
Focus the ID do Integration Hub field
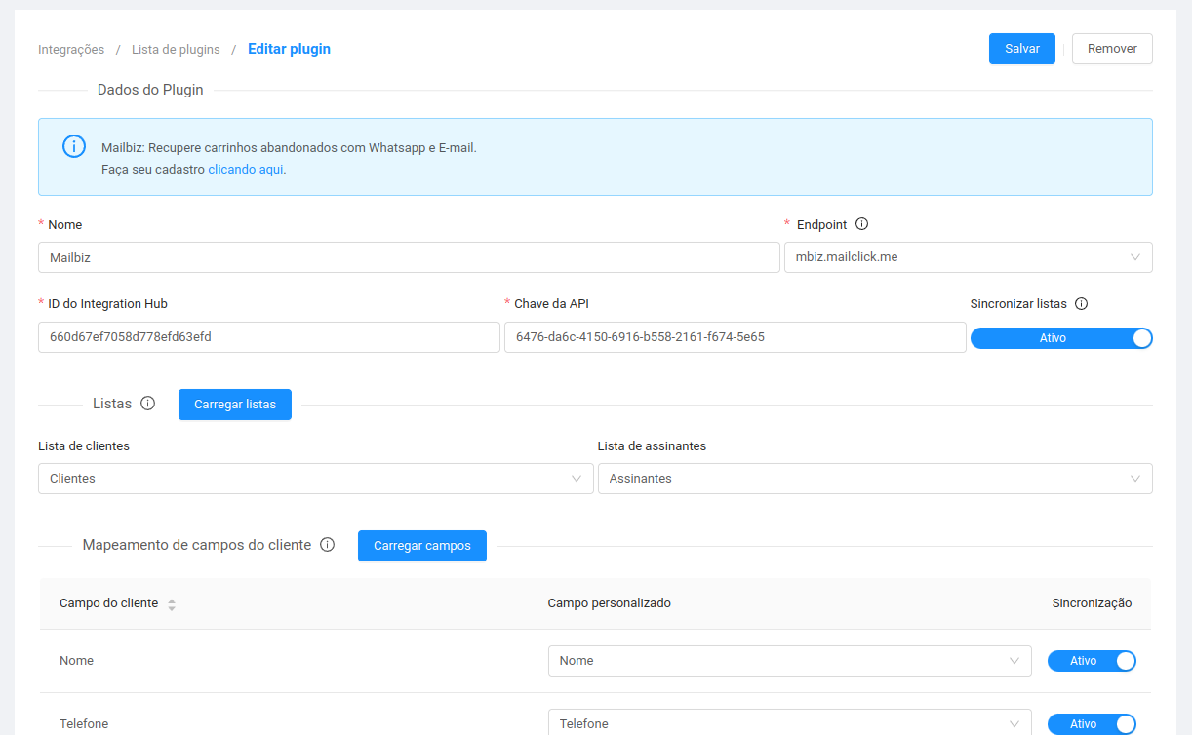[x=269, y=337]
